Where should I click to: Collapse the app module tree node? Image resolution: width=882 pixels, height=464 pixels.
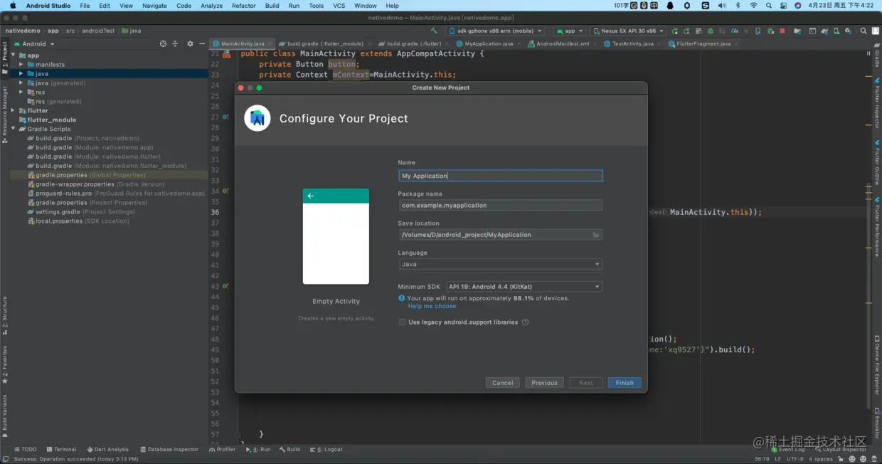tap(13, 55)
